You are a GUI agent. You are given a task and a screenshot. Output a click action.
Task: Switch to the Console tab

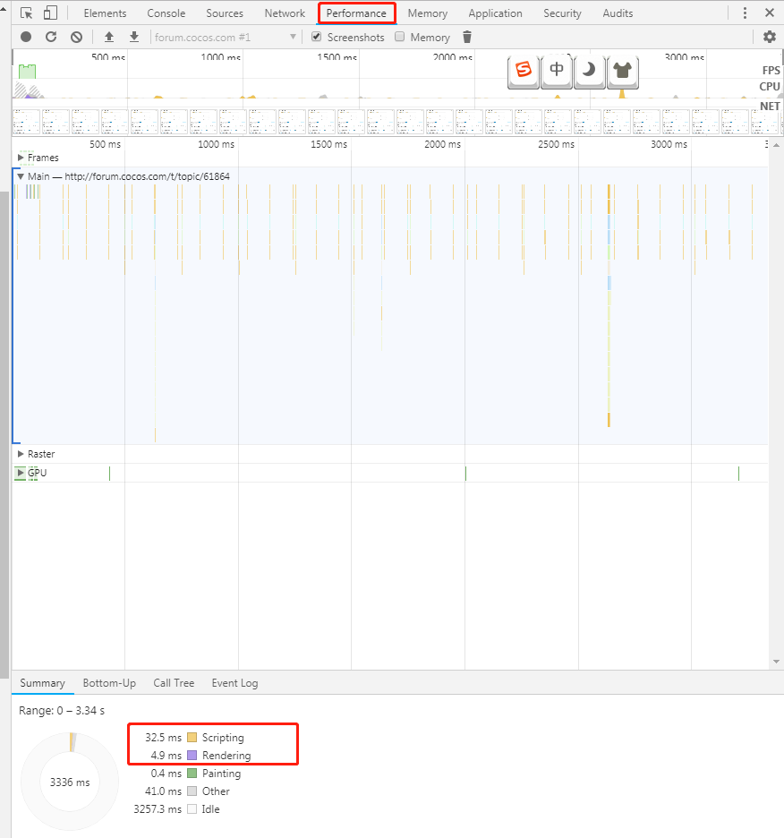point(166,13)
